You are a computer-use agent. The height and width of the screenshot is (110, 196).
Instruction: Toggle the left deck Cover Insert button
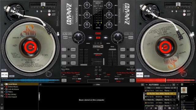click(49, 14)
